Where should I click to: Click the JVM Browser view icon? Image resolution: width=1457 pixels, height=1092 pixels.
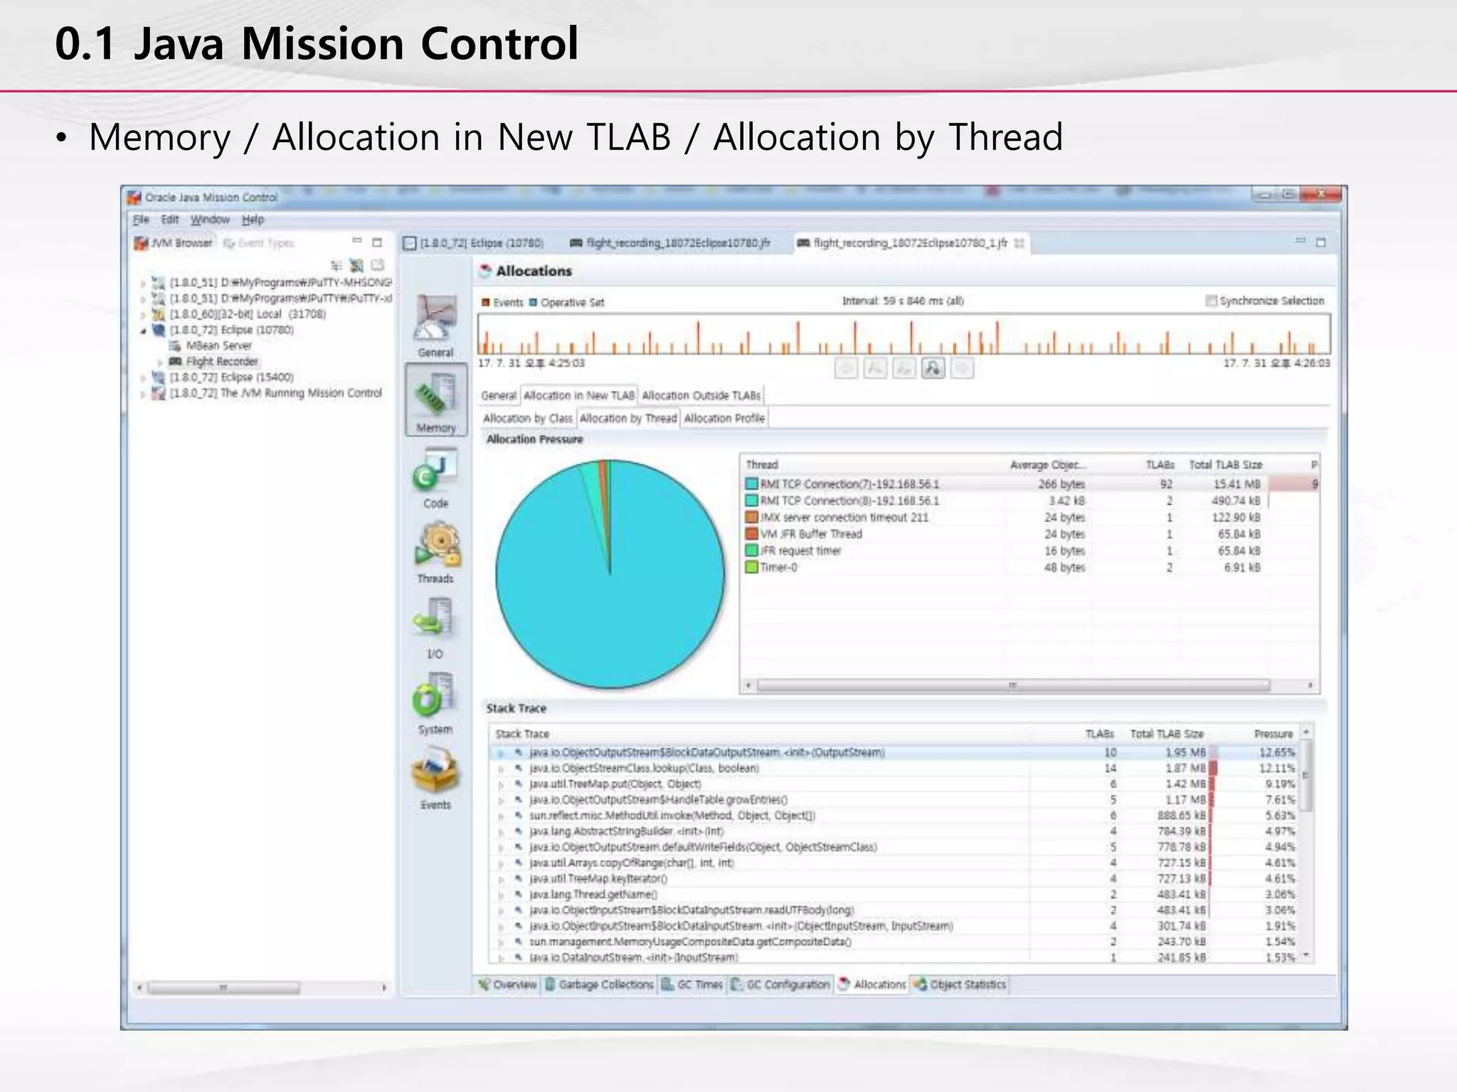(x=141, y=243)
